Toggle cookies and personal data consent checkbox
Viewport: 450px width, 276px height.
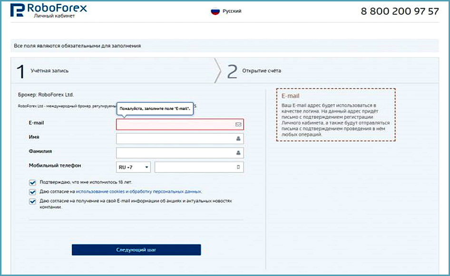pos(33,192)
